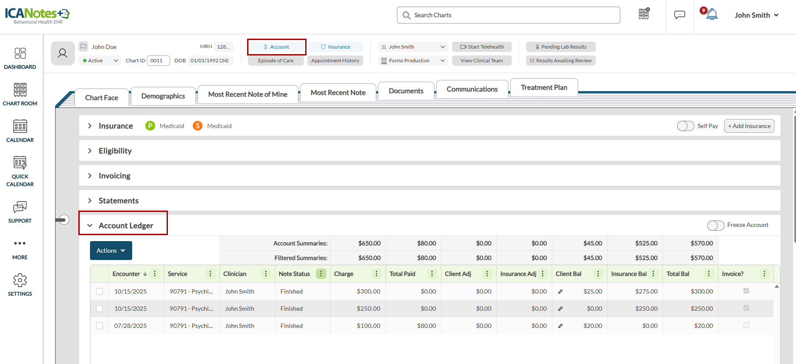The height and width of the screenshot is (364, 796).
Task: Open the Actions dropdown button
Action: tap(111, 251)
